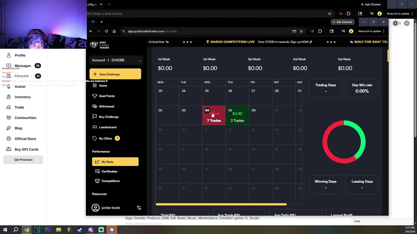This screenshot has width=417, height=234.
Task: Open site information icon beside the URL
Action: pos(123,31)
